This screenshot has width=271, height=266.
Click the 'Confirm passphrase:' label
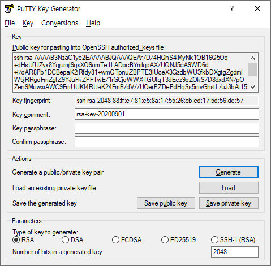[x=39, y=142]
